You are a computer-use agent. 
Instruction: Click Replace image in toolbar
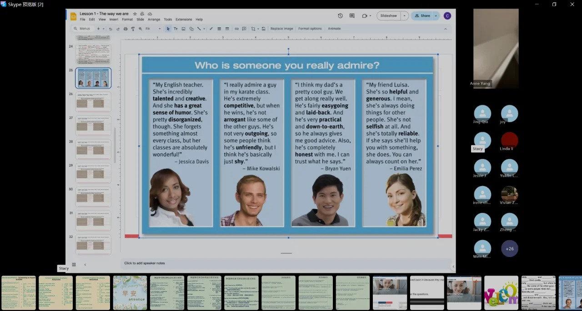[x=282, y=29]
